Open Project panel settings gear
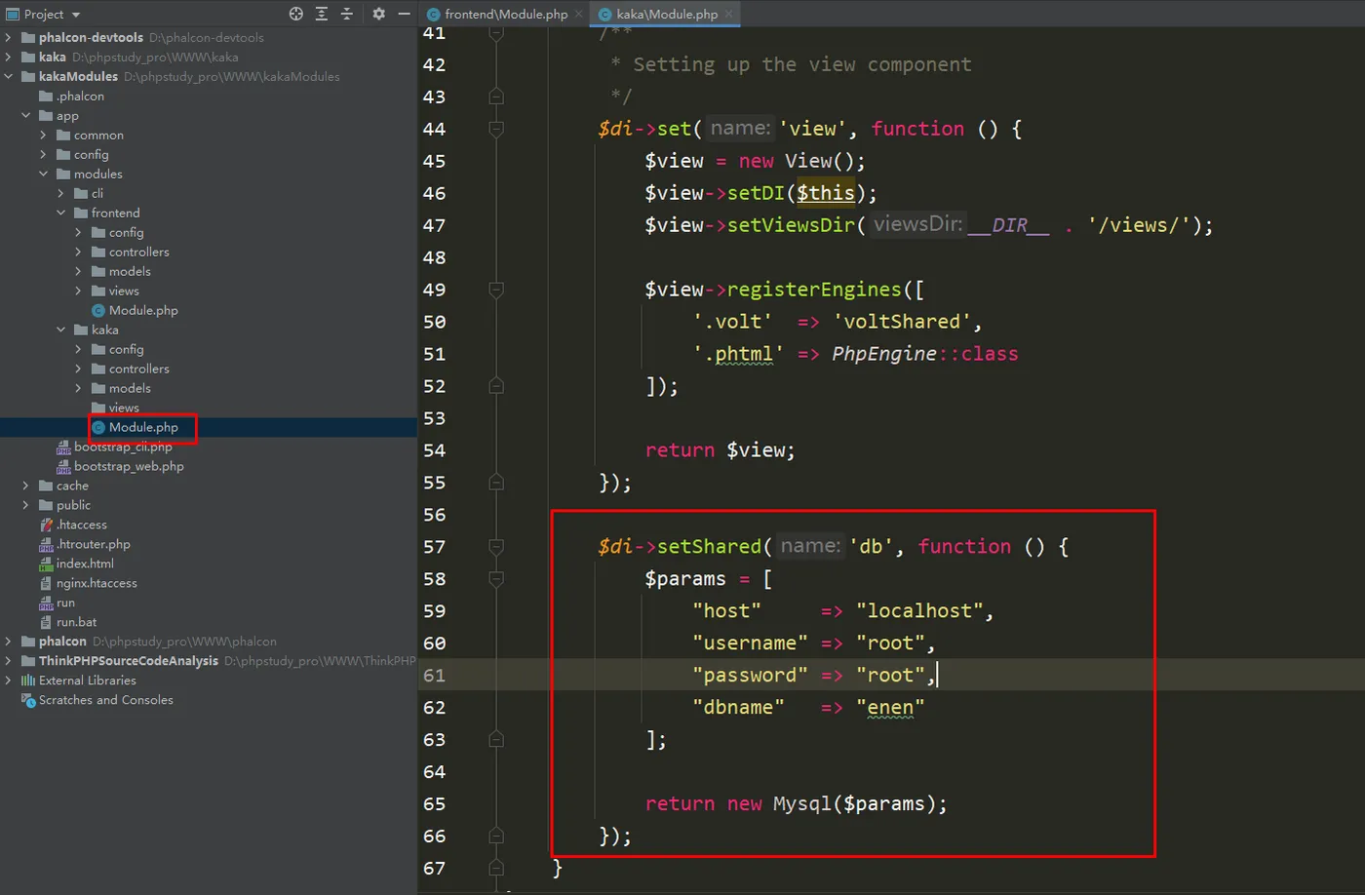This screenshot has width=1365, height=895. tap(378, 14)
